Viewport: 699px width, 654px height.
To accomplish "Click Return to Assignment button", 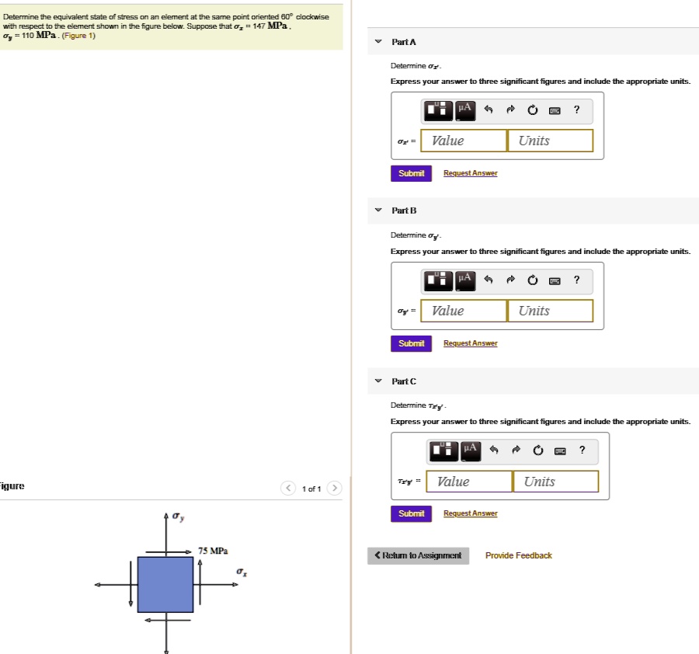I will [x=418, y=555].
